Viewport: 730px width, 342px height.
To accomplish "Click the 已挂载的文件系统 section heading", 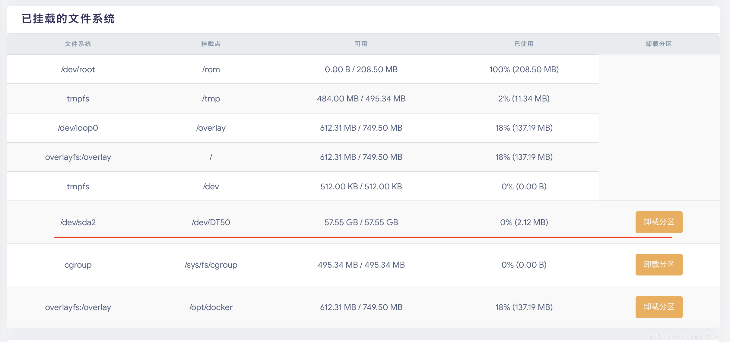I will pos(68,19).
